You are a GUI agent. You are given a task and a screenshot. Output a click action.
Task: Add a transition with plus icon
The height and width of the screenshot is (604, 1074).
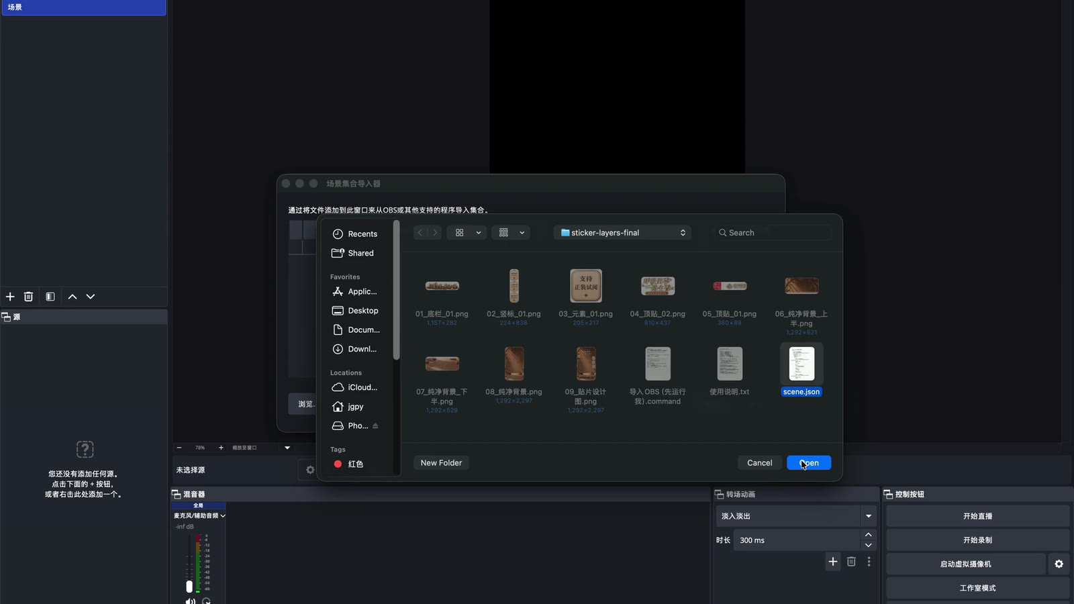click(x=833, y=562)
